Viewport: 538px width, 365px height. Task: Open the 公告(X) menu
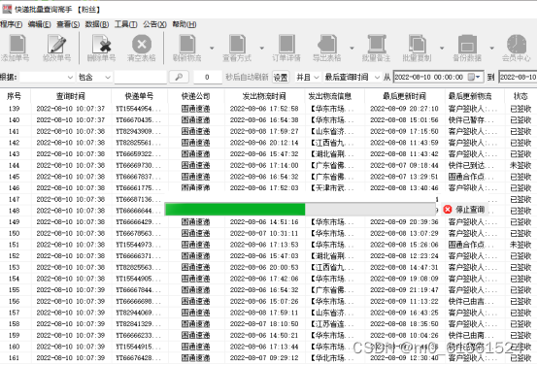click(154, 24)
